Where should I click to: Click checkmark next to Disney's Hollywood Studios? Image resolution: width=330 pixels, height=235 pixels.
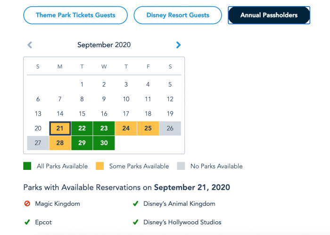pos(136,222)
